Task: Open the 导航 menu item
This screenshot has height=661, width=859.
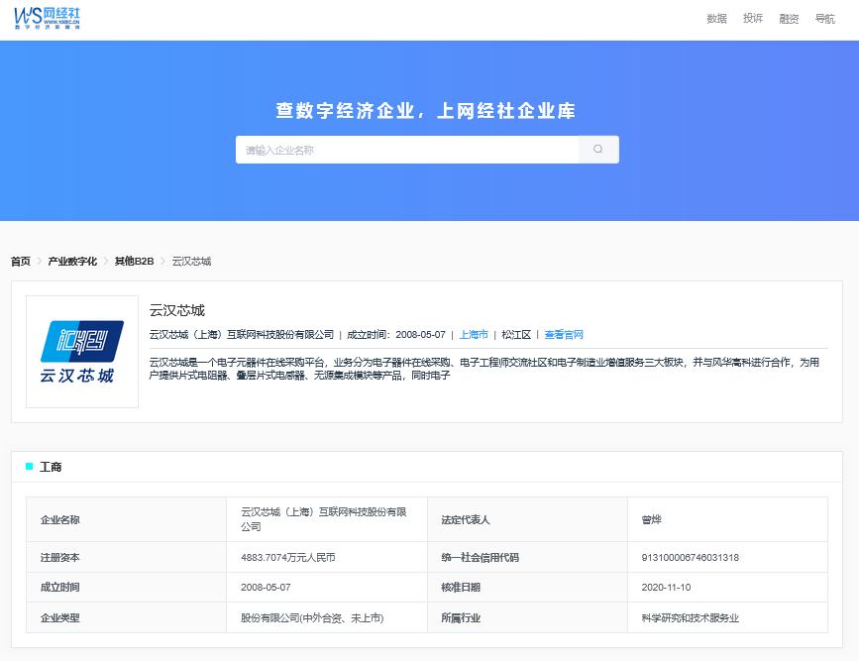Action: tap(824, 19)
